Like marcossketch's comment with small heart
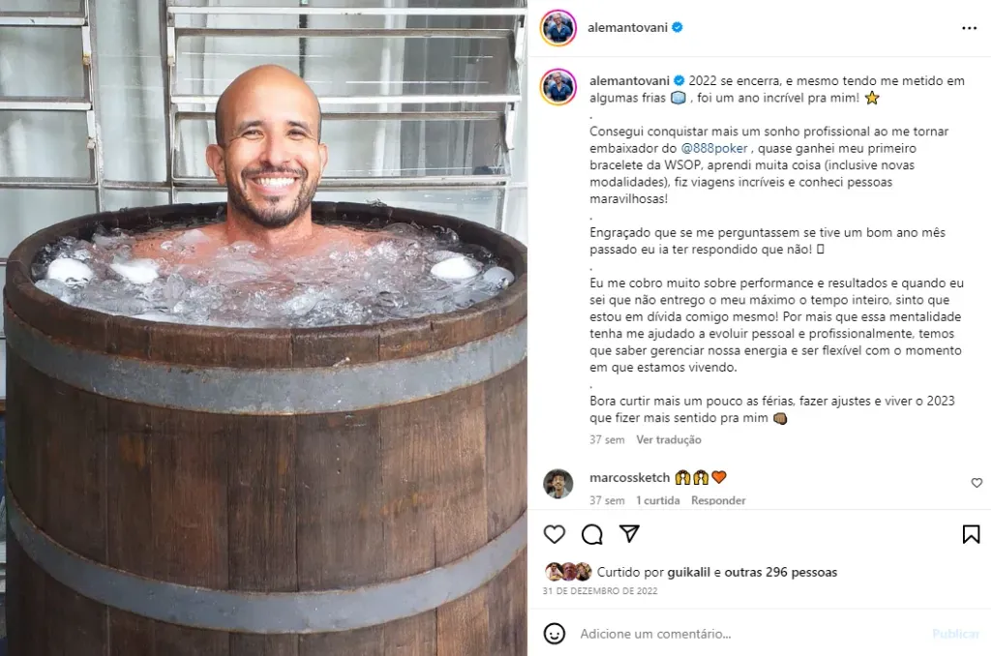The image size is (991, 656). [x=976, y=483]
